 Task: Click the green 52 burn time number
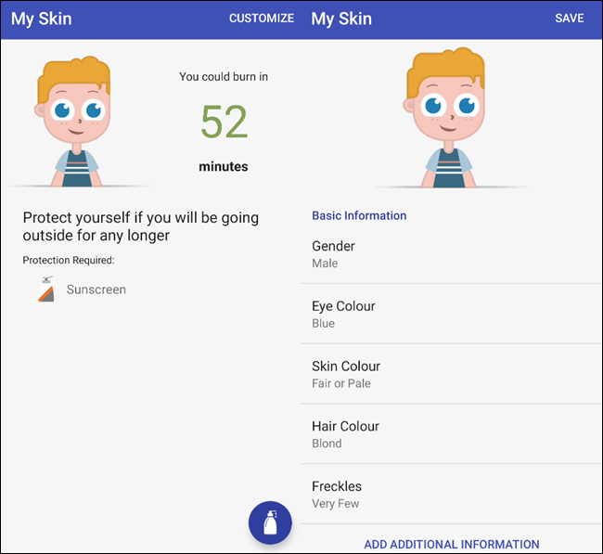pos(224,122)
